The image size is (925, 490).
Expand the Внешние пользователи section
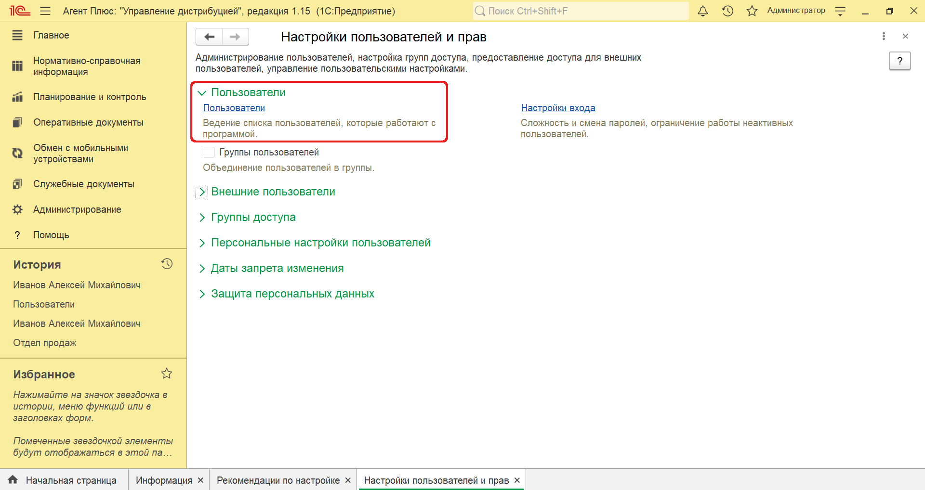pos(202,192)
